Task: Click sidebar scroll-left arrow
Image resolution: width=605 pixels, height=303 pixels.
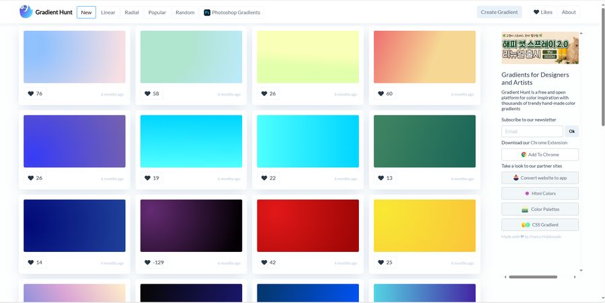Action: [506, 277]
